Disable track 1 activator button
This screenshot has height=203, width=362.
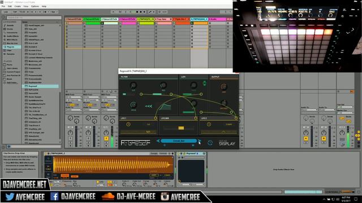tap(70, 138)
